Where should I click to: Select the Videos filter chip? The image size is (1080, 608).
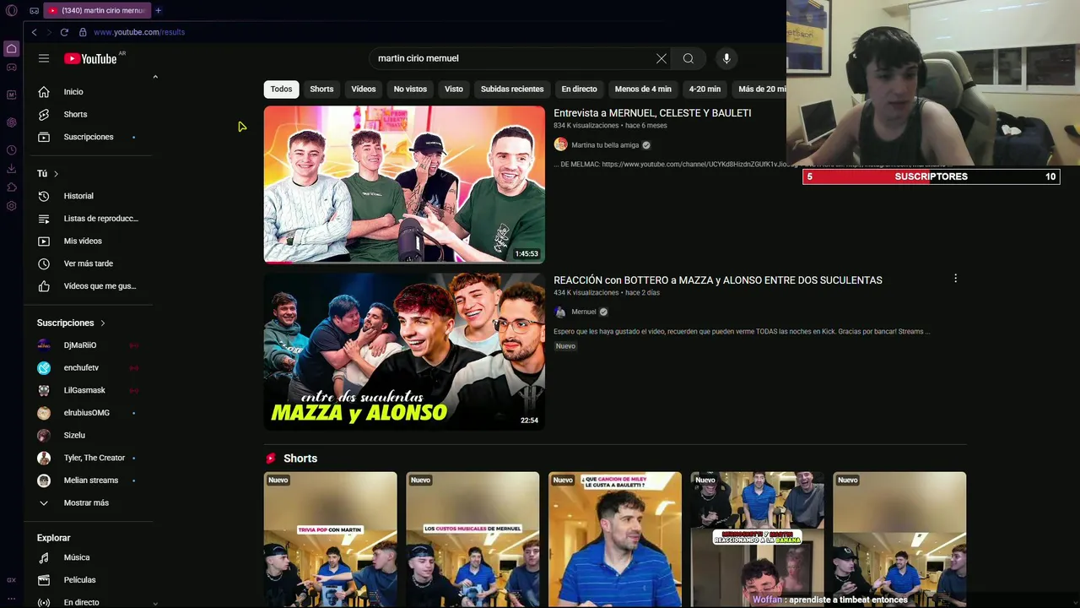[364, 89]
